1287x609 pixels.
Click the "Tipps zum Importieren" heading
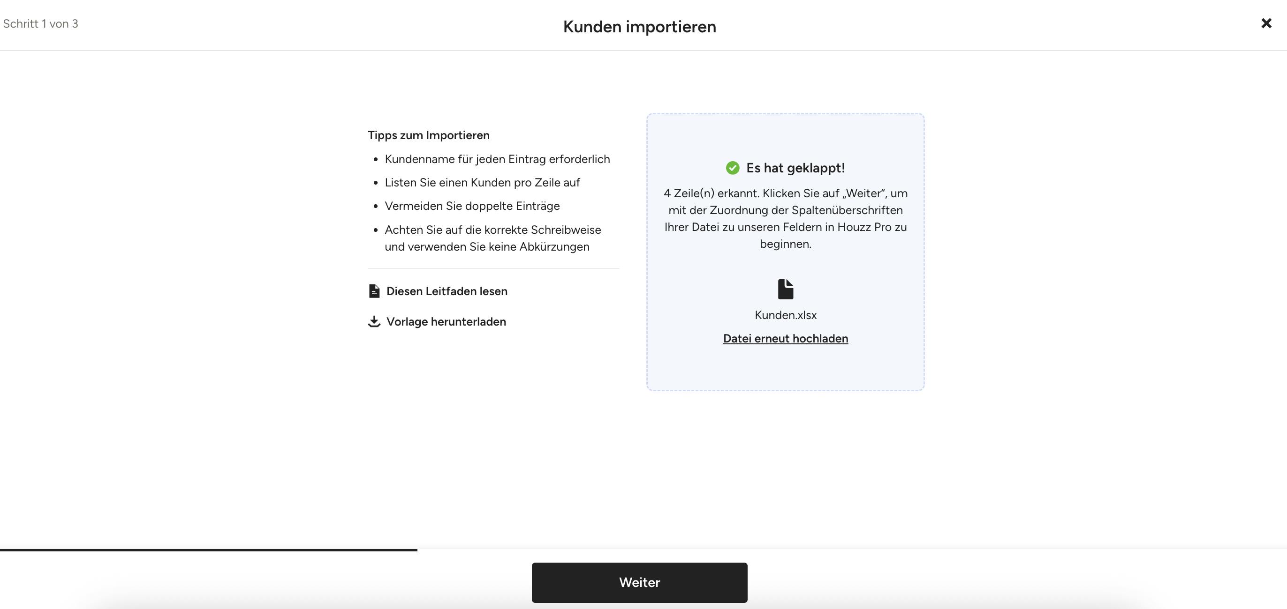click(x=429, y=135)
